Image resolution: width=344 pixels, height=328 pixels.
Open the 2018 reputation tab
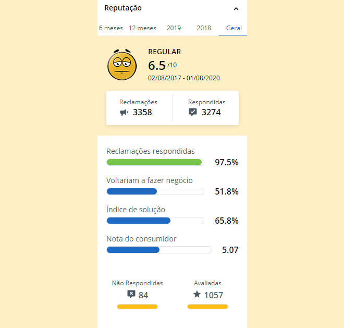pos(204,28)
